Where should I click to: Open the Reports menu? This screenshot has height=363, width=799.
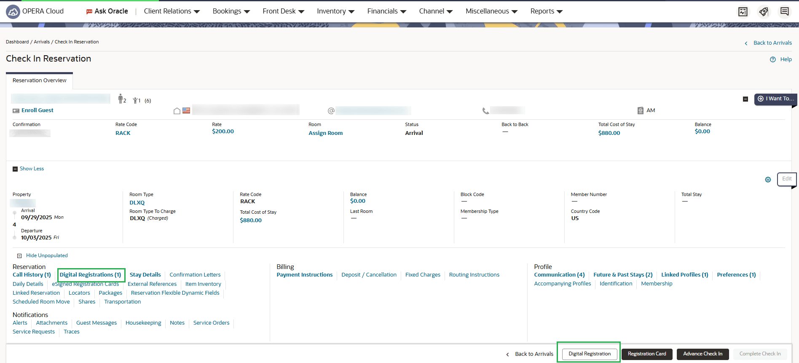coord(547,11)
